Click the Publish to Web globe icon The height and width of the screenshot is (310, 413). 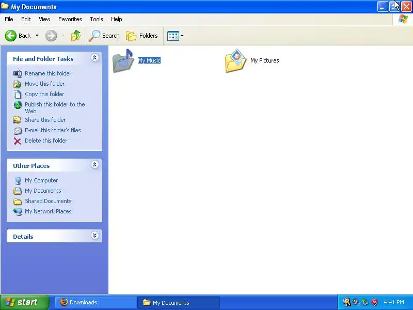(x=18, y=105)
